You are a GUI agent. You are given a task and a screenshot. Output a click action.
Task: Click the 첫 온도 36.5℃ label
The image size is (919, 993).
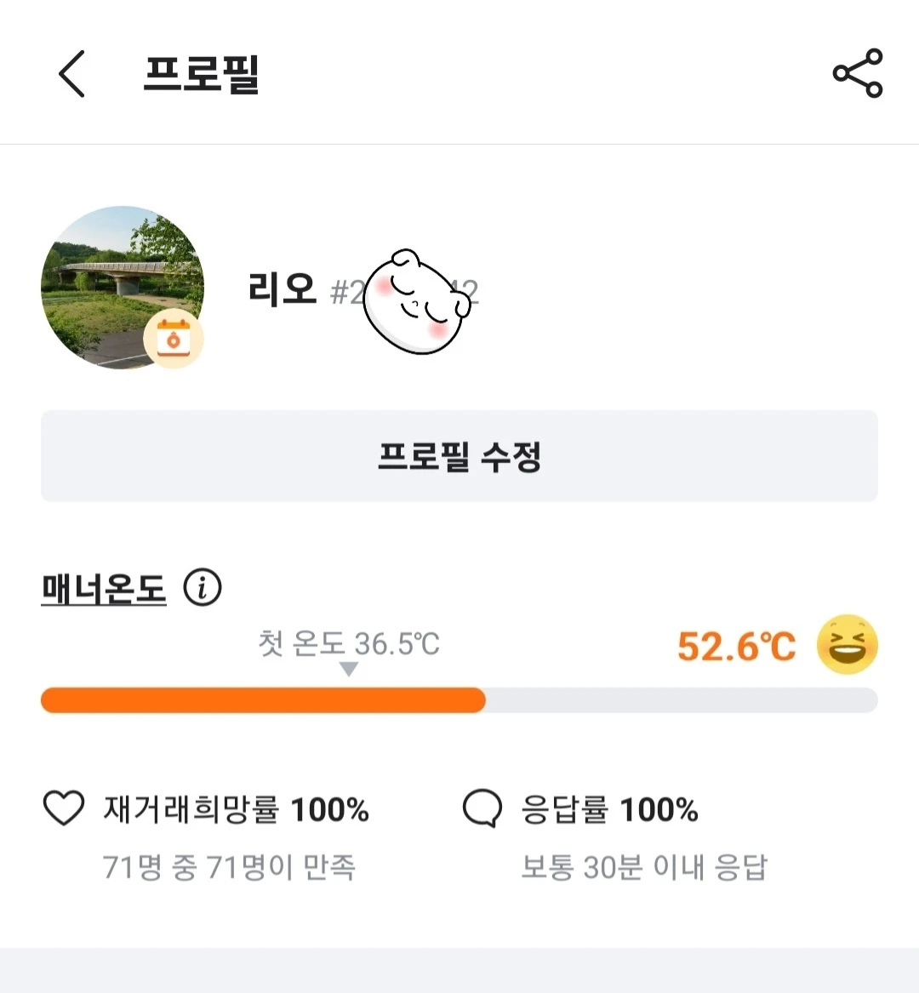pos(349,643)
